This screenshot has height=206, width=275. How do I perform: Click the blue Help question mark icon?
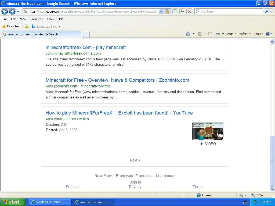point(268,34)
